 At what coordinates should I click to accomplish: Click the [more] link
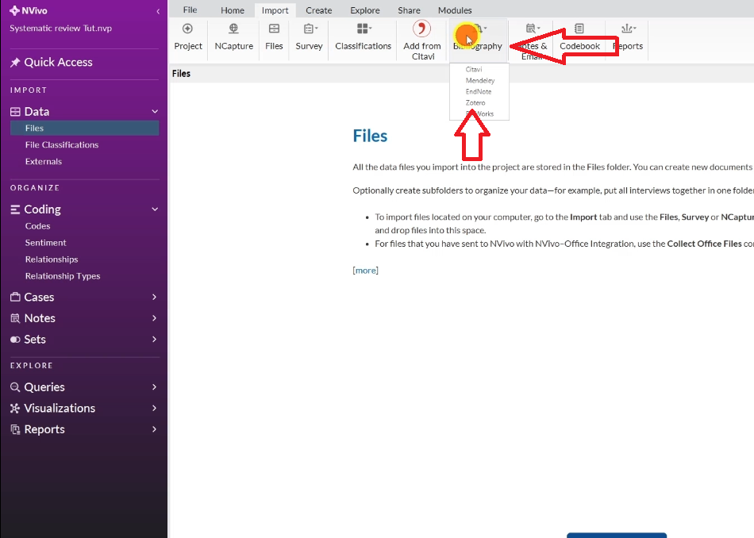365,271
